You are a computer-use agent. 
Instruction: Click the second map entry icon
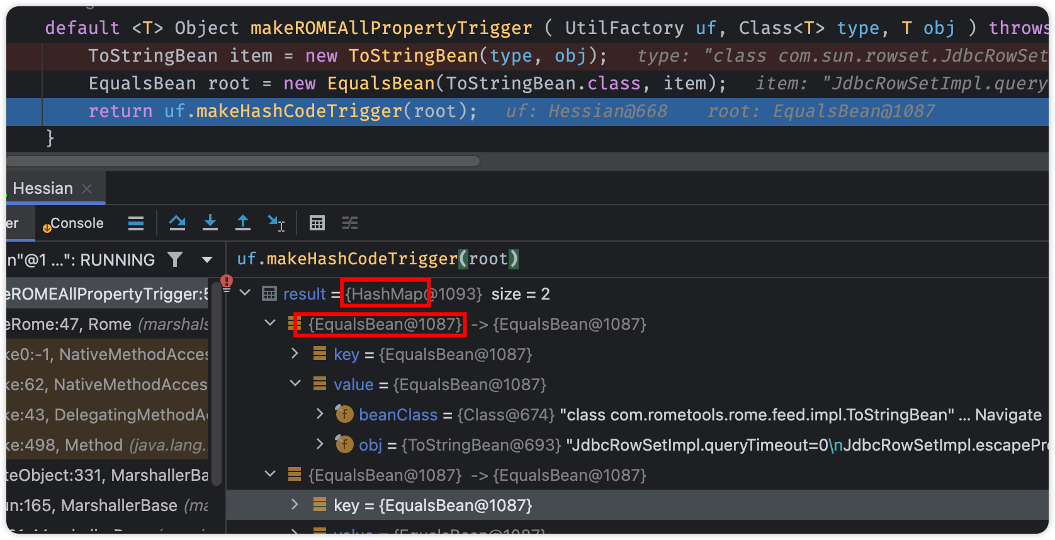[294, 474]
